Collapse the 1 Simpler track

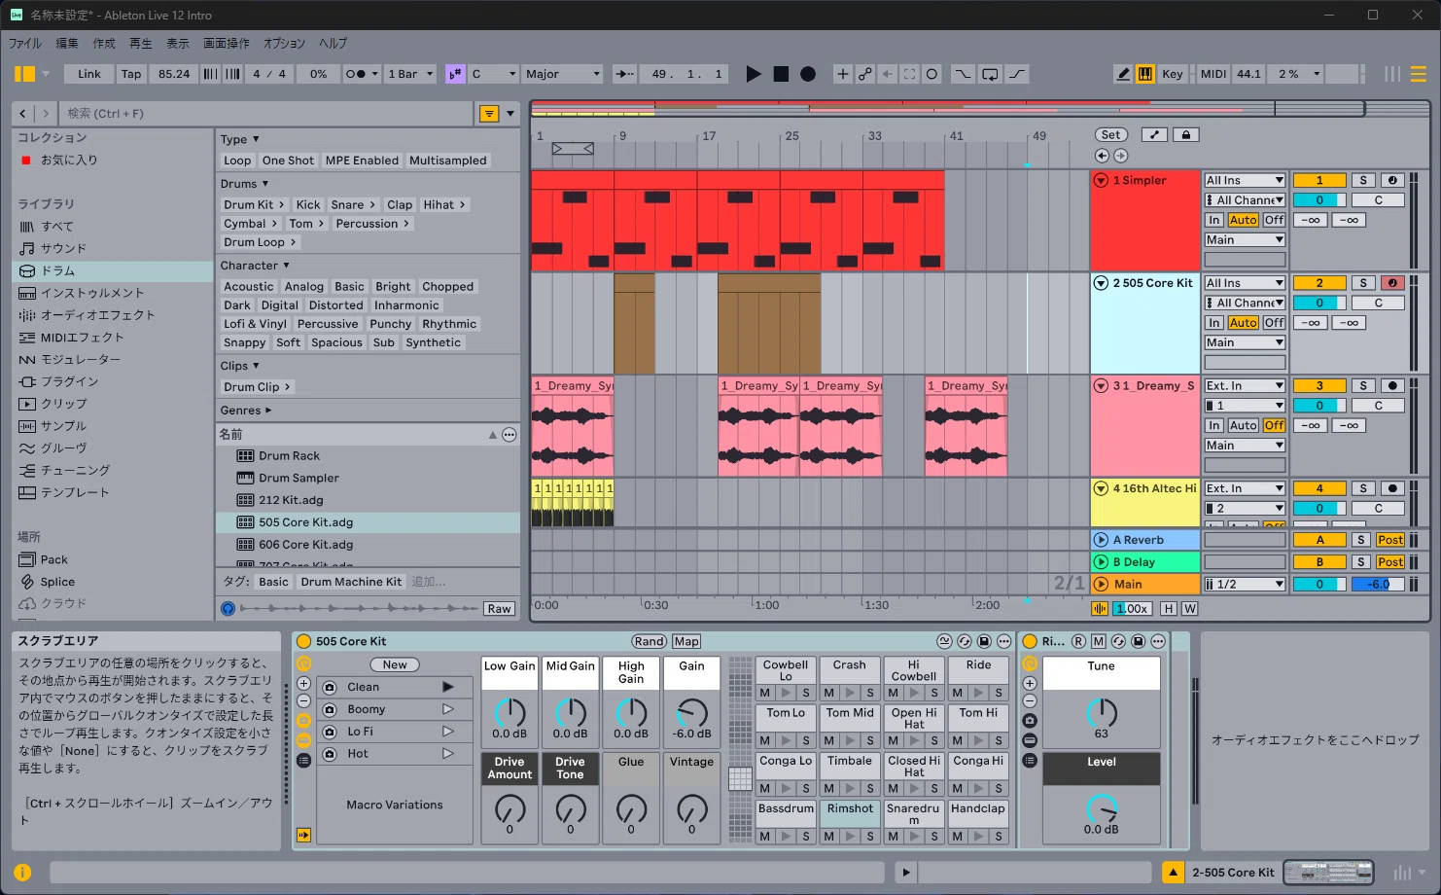(1101, 180)
